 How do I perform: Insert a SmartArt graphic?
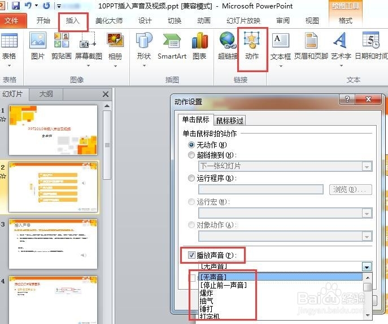[172, 46]
